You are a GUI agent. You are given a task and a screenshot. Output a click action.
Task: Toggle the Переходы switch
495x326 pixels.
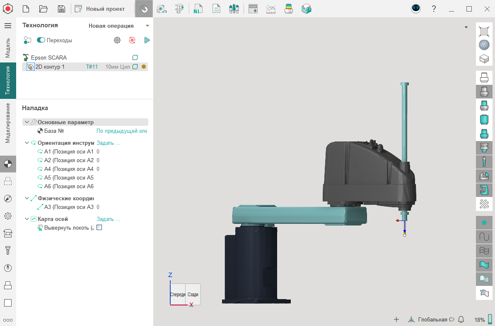41,40
